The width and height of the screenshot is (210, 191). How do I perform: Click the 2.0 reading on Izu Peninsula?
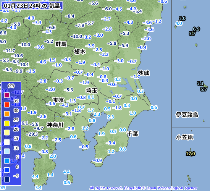(53, 156)
